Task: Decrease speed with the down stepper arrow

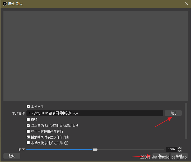Action: [180, 151]
